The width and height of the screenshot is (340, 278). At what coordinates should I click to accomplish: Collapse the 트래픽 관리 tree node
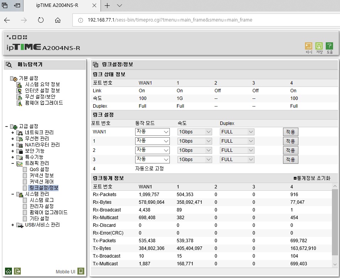(13, 163)
